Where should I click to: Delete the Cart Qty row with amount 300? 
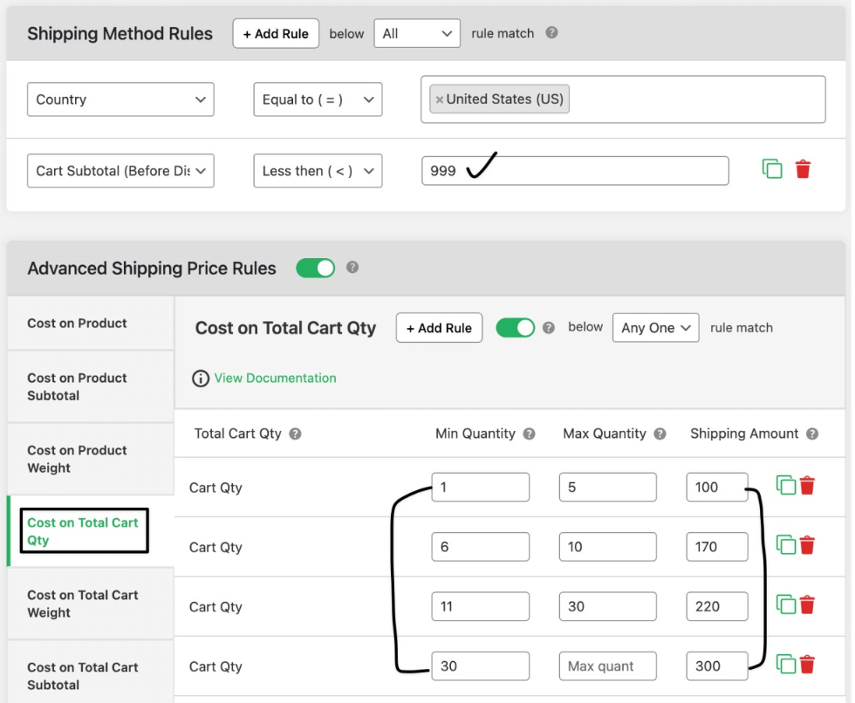point(807,665)
